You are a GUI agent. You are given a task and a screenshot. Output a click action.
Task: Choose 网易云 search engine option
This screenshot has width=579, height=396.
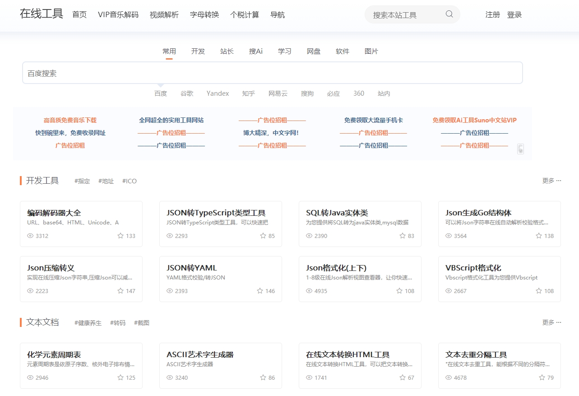coord(278,93)
